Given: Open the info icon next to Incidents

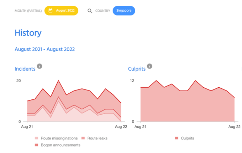Looking at the screenshot, I should coord(40,66).
